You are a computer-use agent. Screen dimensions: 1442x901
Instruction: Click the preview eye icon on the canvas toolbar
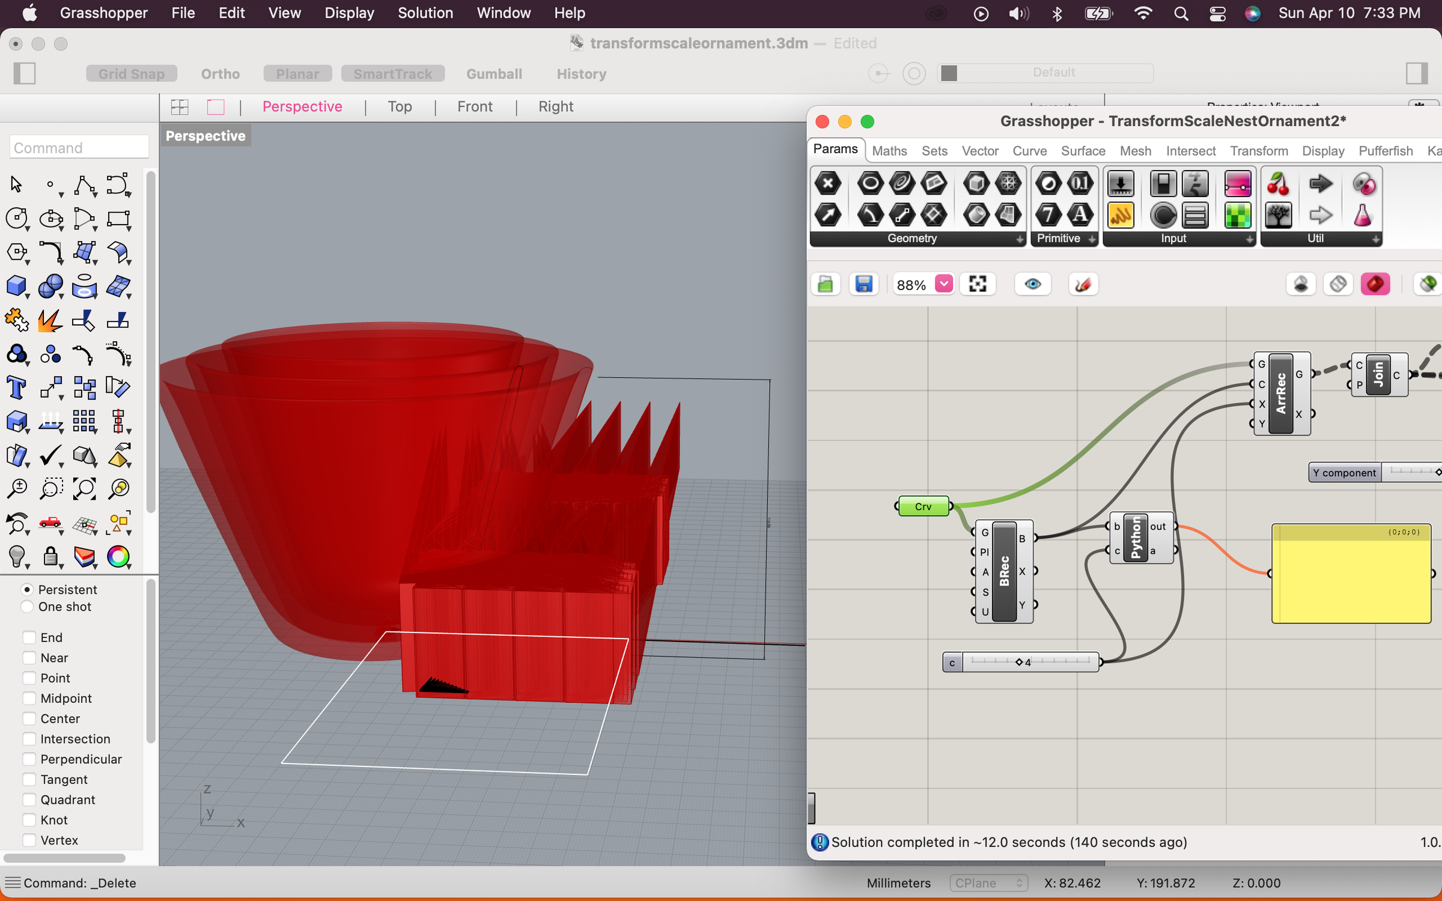click(1032, 284)
